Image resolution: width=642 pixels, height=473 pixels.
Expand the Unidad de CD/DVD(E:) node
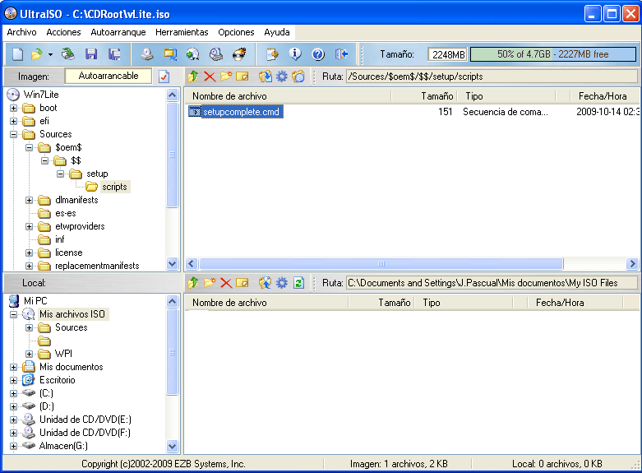(13, 420)
